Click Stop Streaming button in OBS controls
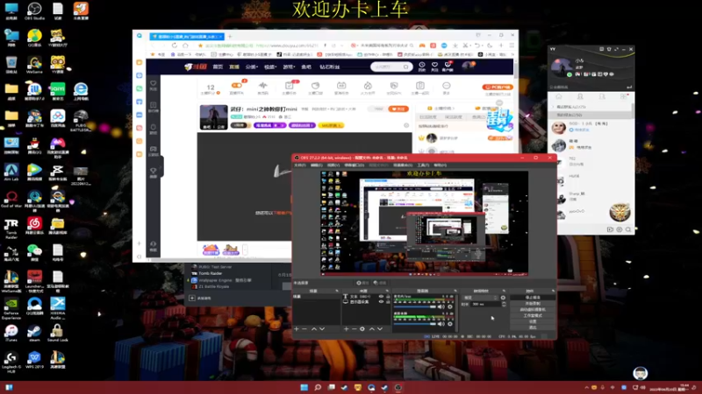The height and width of the screenshot is (394, 702). pyautogui.click(x=533, y=298)
